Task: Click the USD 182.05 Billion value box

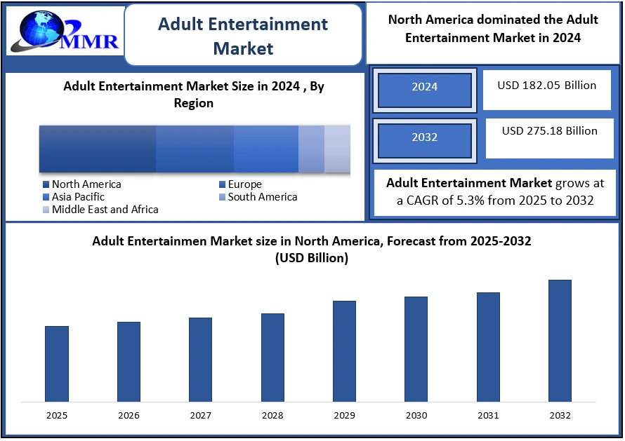Action: tap(546, 89)
